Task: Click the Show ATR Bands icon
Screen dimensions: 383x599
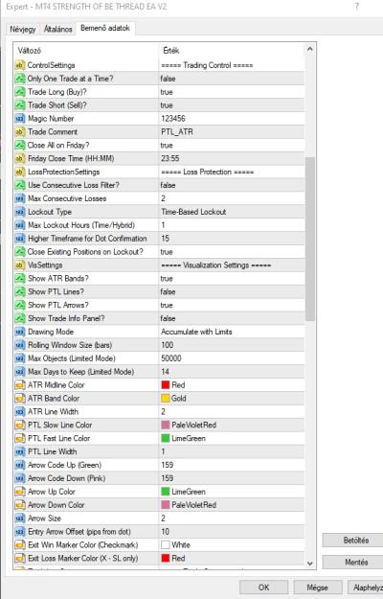Action: coord(20,279)
